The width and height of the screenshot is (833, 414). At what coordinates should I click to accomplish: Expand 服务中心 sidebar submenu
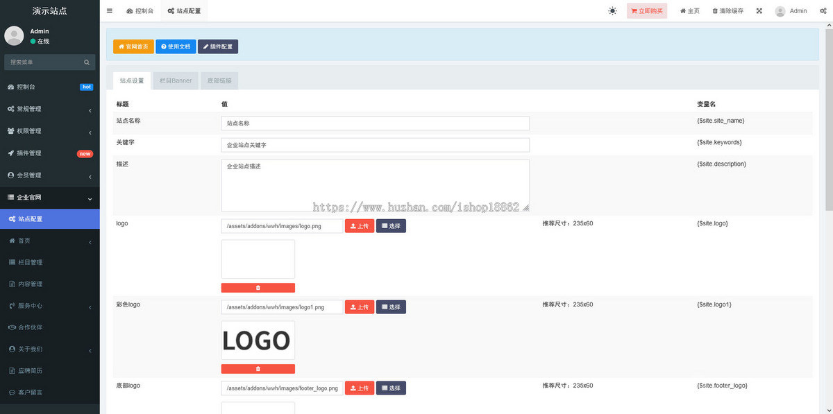coord(50,306)
